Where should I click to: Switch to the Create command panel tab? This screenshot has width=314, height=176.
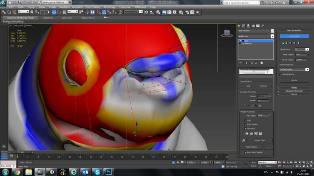(x=239, y=26)
